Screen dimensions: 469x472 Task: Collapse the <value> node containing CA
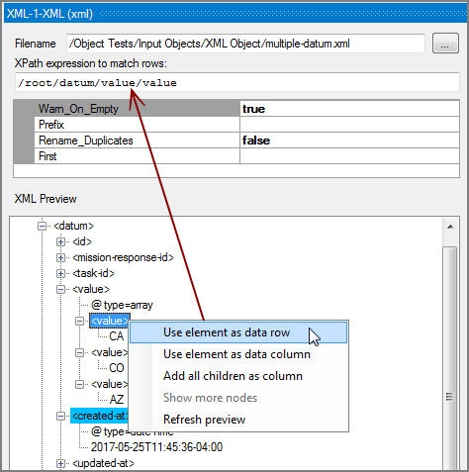[x=79, y=322]
